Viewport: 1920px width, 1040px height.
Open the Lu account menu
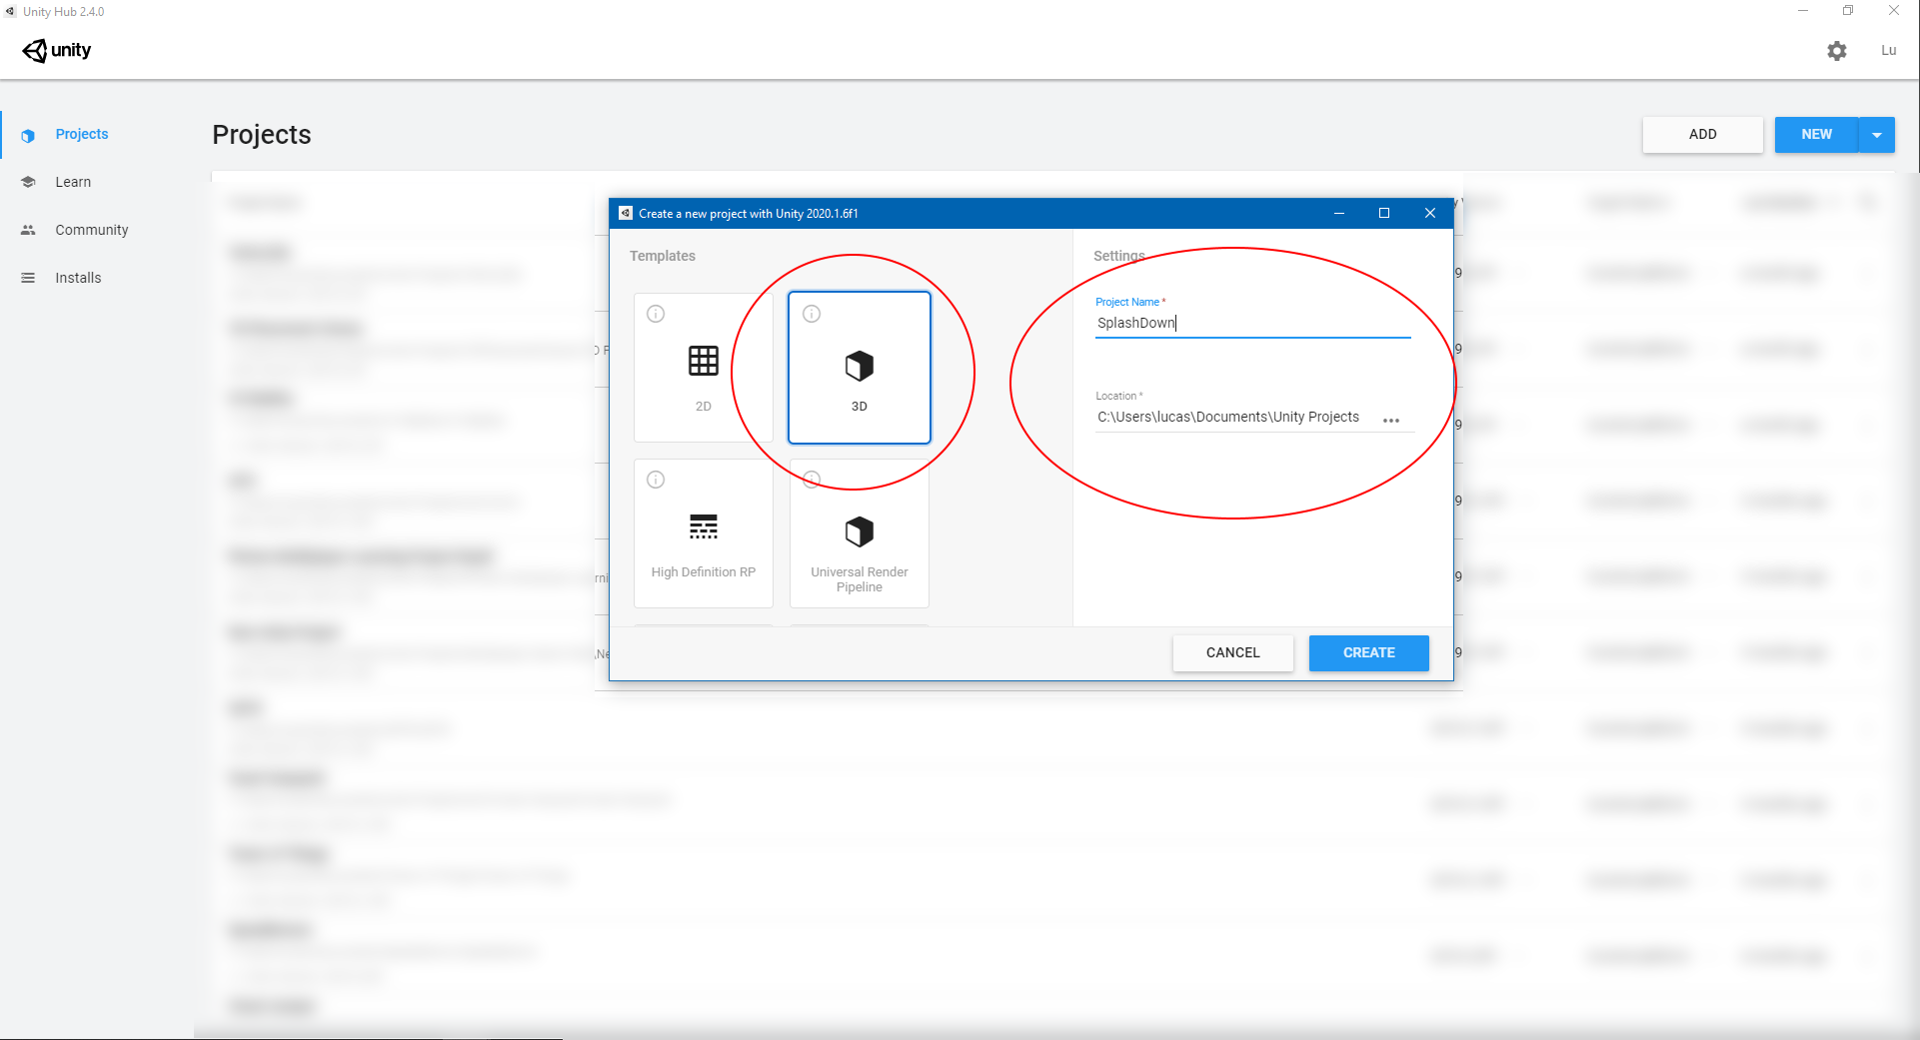point(1888,50)
